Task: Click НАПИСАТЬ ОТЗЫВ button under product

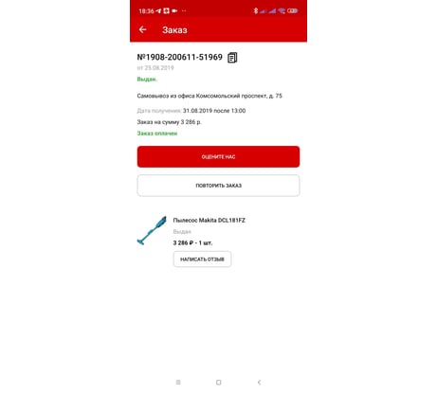Action: coord(202,259)
